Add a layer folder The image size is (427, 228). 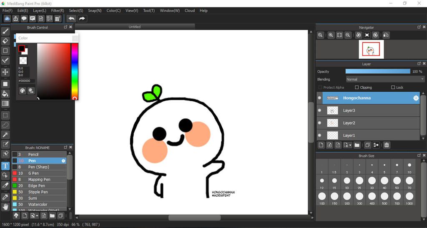click(x=357, y=145)
